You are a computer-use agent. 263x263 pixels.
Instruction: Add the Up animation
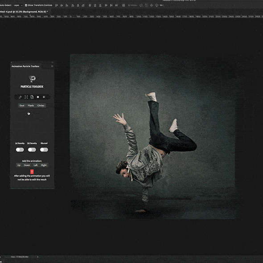(19, 165)
